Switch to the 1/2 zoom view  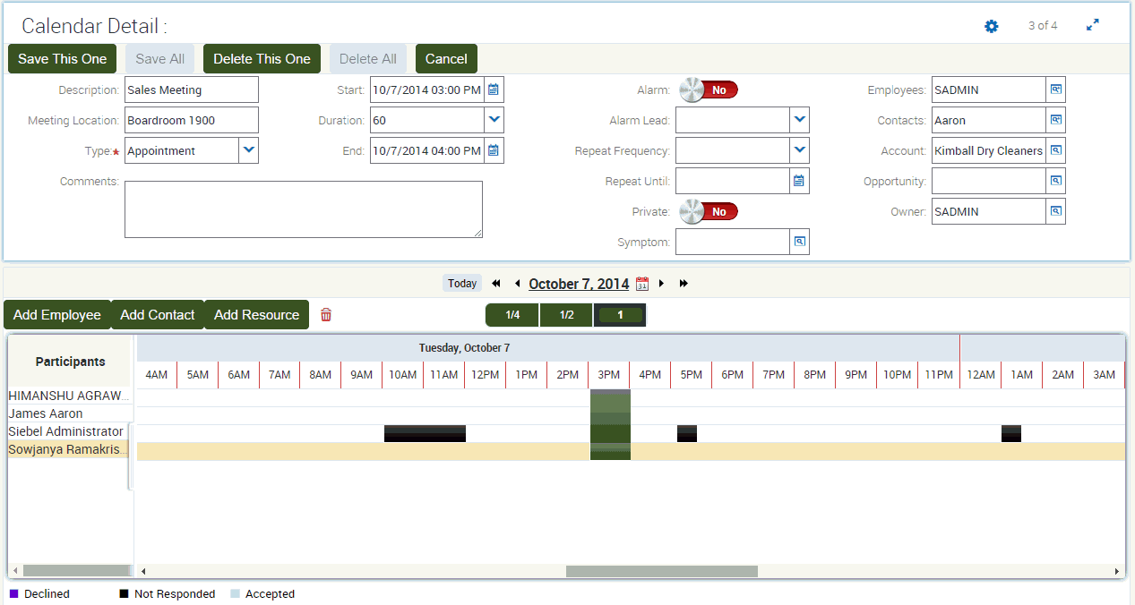click(x=566, y=314)
